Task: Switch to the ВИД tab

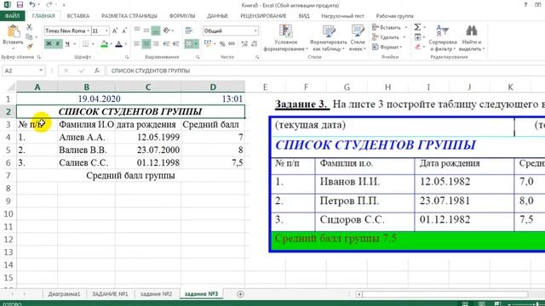Action: pos(304,16)
